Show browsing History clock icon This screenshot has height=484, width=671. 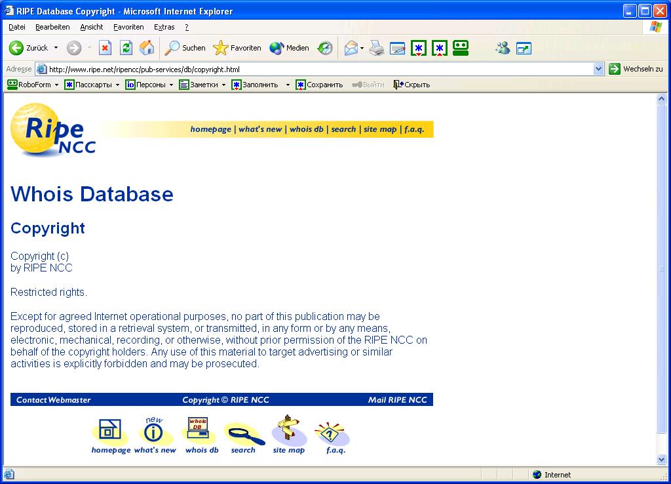click(x=325, y=48)
